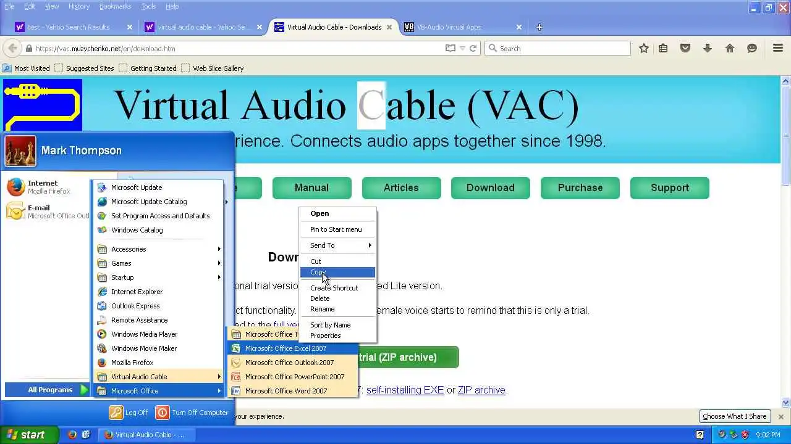The image size is (791, 444).
Task: Click the Articles navigation button
Action: coord(401,187)
